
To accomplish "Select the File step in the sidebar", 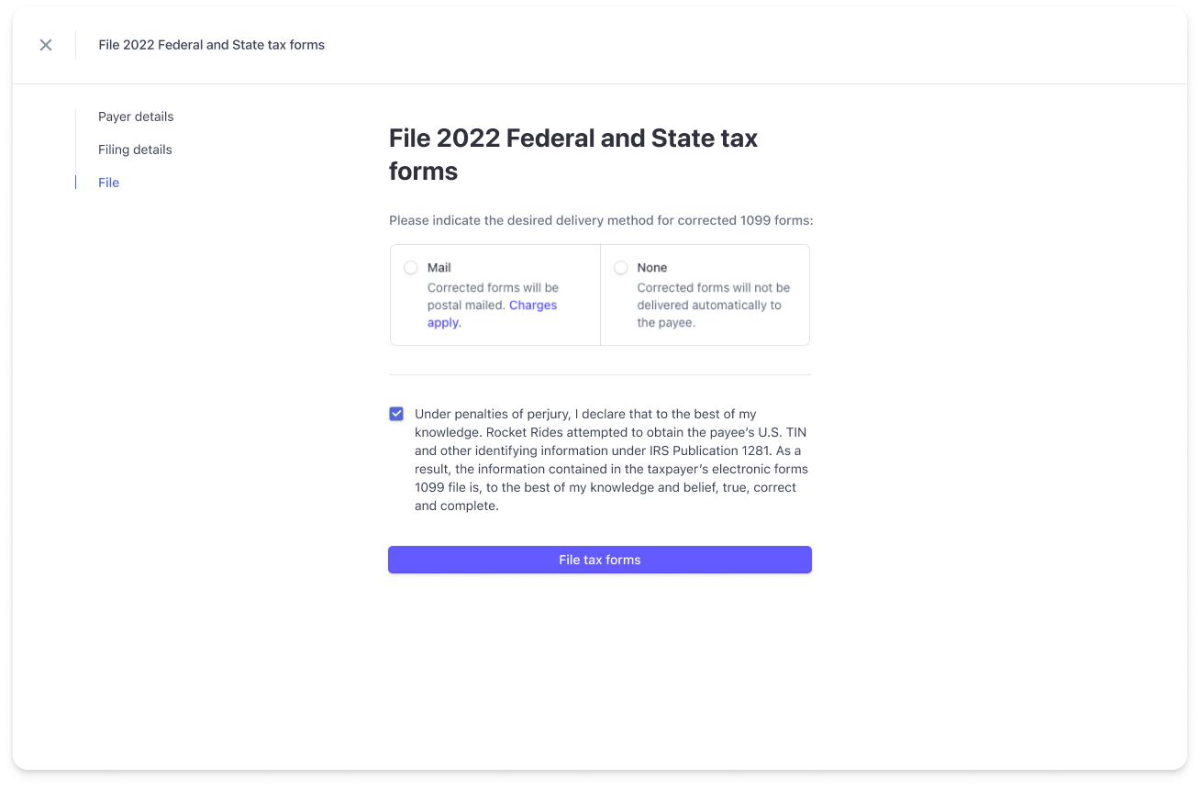I will point(108,183).
